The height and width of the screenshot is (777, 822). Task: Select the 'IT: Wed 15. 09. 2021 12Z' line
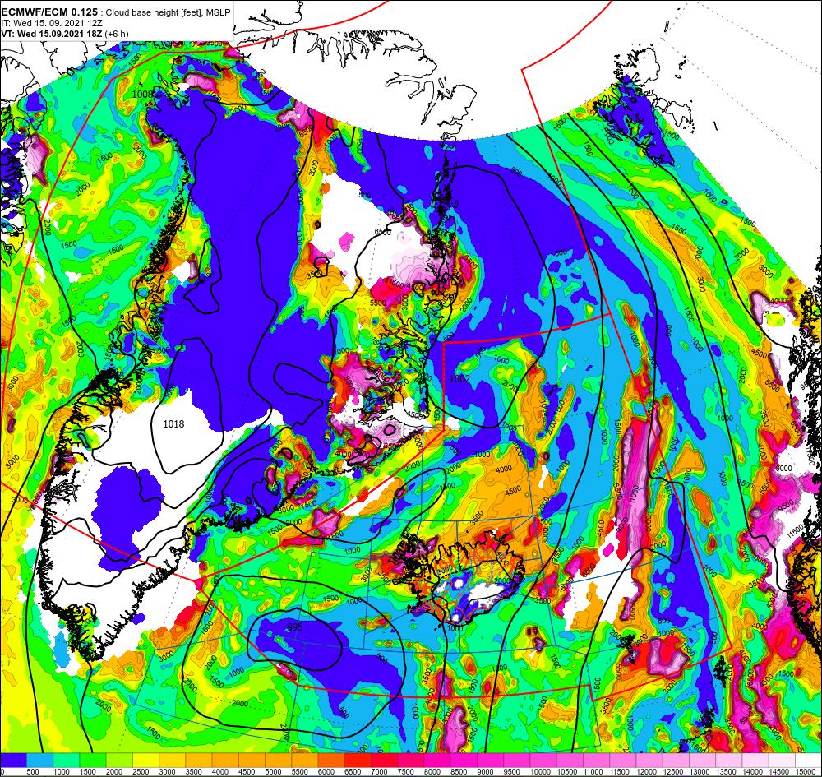[53, 23]
